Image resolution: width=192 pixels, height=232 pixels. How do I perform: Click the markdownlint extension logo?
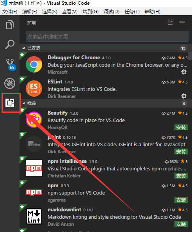[x=34, y=216]
